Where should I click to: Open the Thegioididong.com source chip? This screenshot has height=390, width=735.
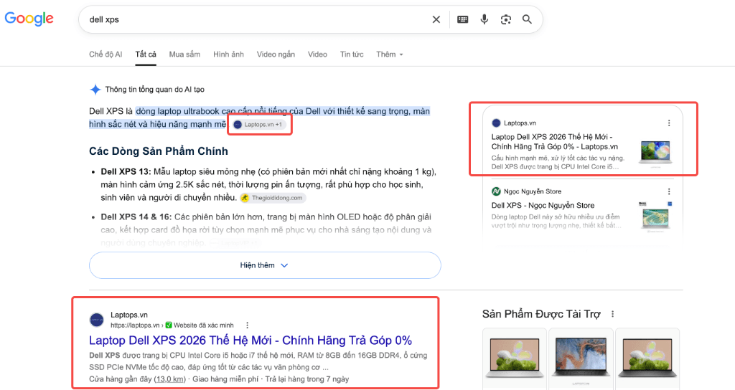[272, 198]
